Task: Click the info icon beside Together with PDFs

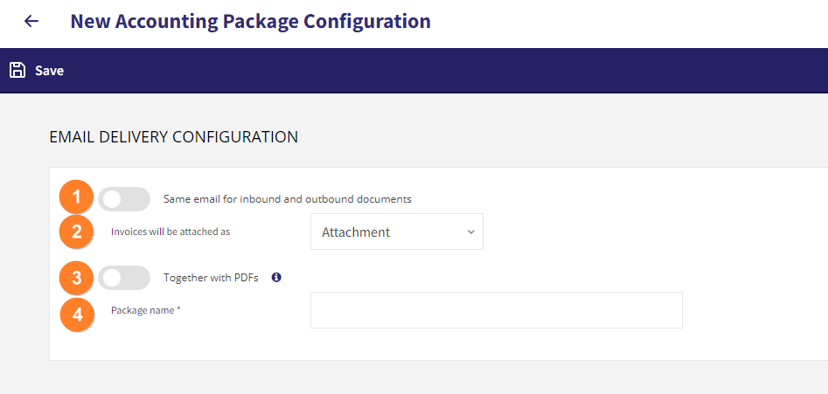Action: (x=276, y=277)
